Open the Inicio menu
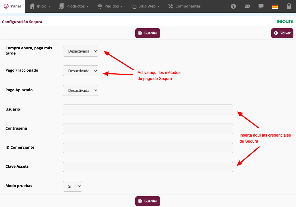Viewport: 296px width, 207px height. (40, 6)
